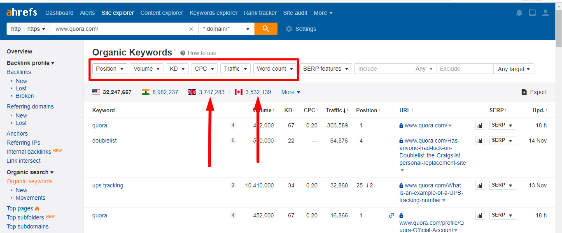Screen dimensions: 562x233
Task: Clear the www.quora.com/ search field
Action: point(191,29)
